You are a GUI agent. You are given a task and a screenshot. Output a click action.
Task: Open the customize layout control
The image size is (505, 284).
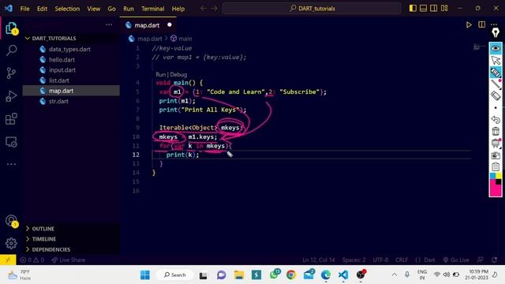pyautogui.click(x=444, y=9)
